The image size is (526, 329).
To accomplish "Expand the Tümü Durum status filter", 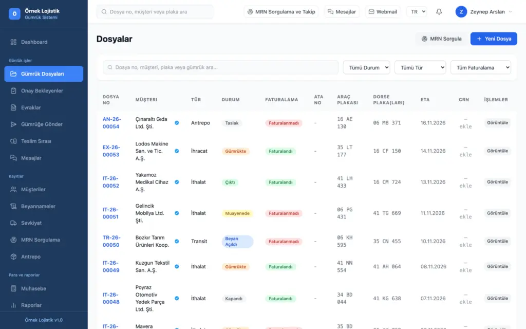I will tap(366, 67).
